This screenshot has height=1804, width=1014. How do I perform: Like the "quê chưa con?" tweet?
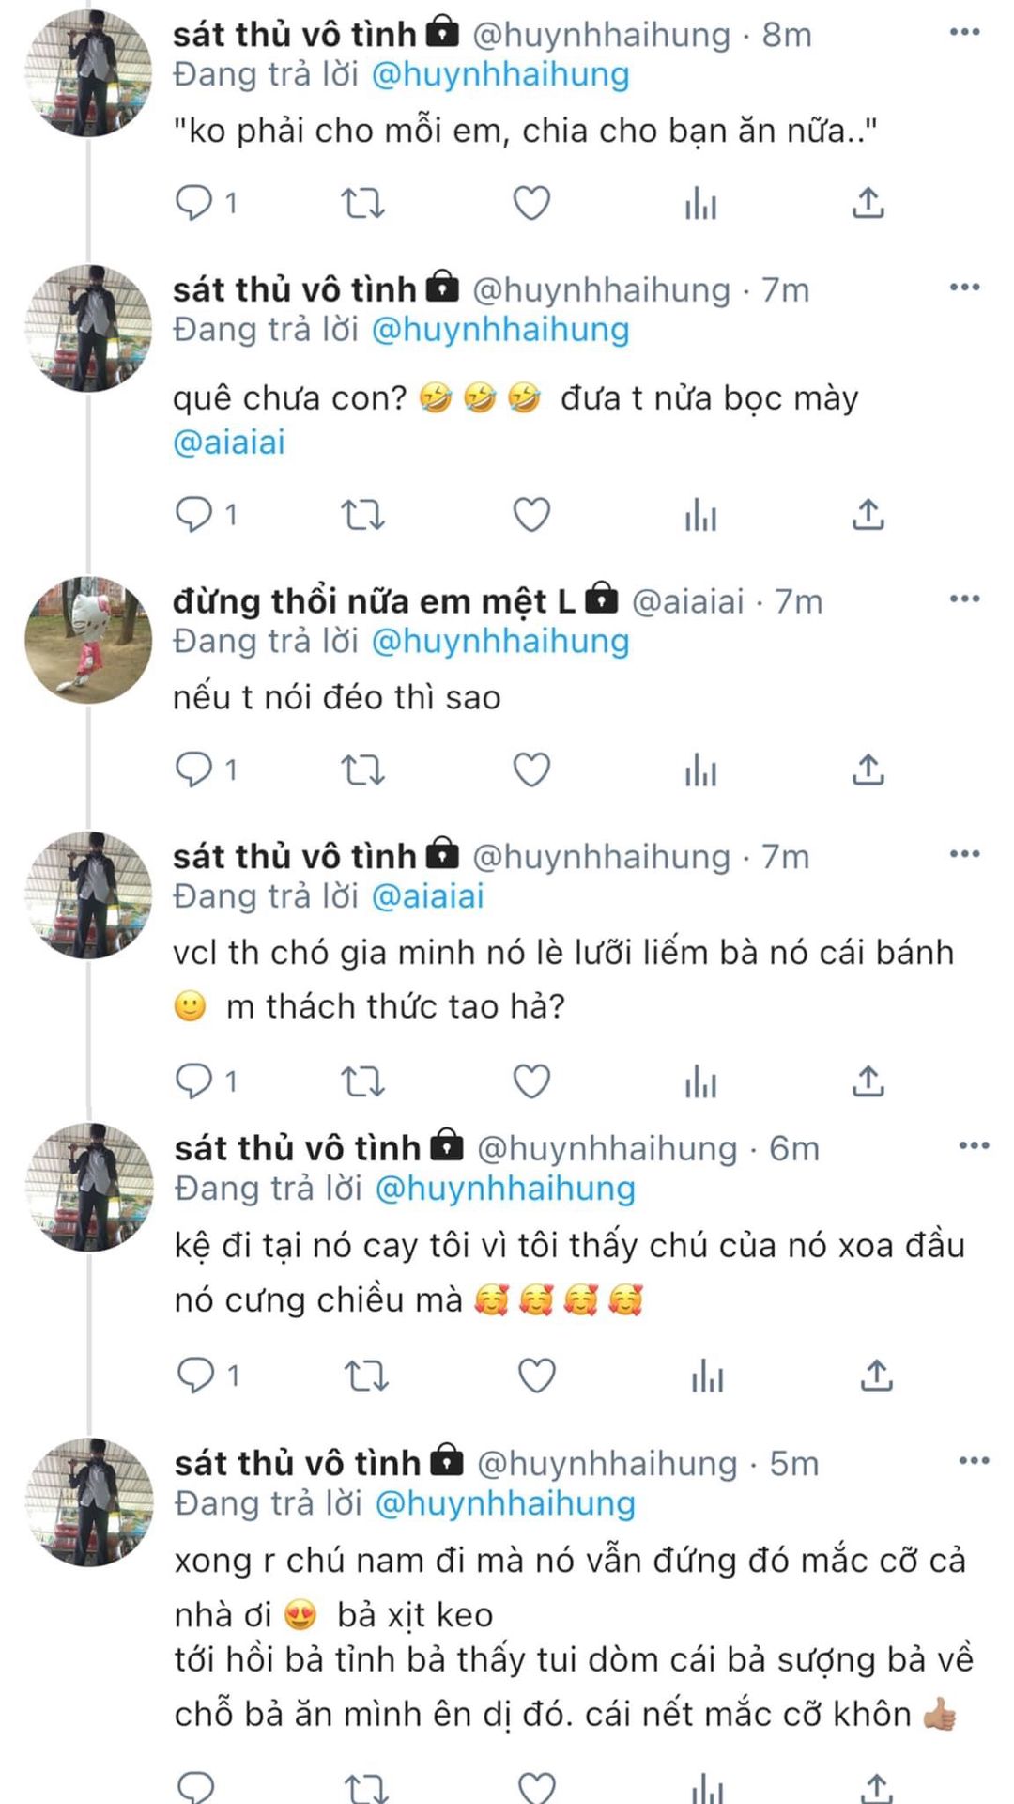(531, 515)
